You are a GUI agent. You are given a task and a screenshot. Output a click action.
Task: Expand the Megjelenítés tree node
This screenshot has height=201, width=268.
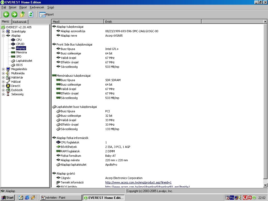point(3,69)
